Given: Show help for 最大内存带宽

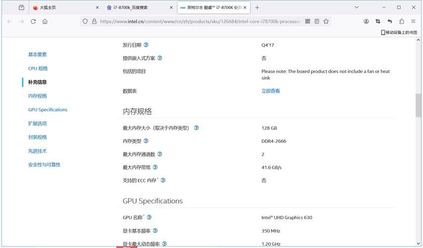Looking at the screenshot, I should click(x=155, y=167).
